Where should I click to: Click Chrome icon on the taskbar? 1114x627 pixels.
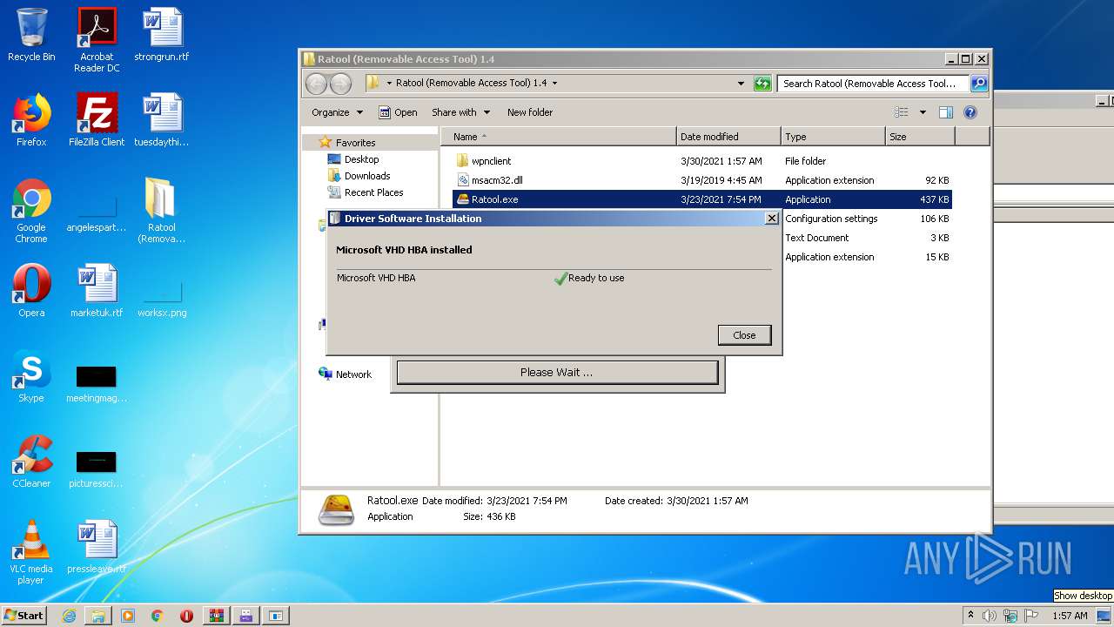coord(157,616)
